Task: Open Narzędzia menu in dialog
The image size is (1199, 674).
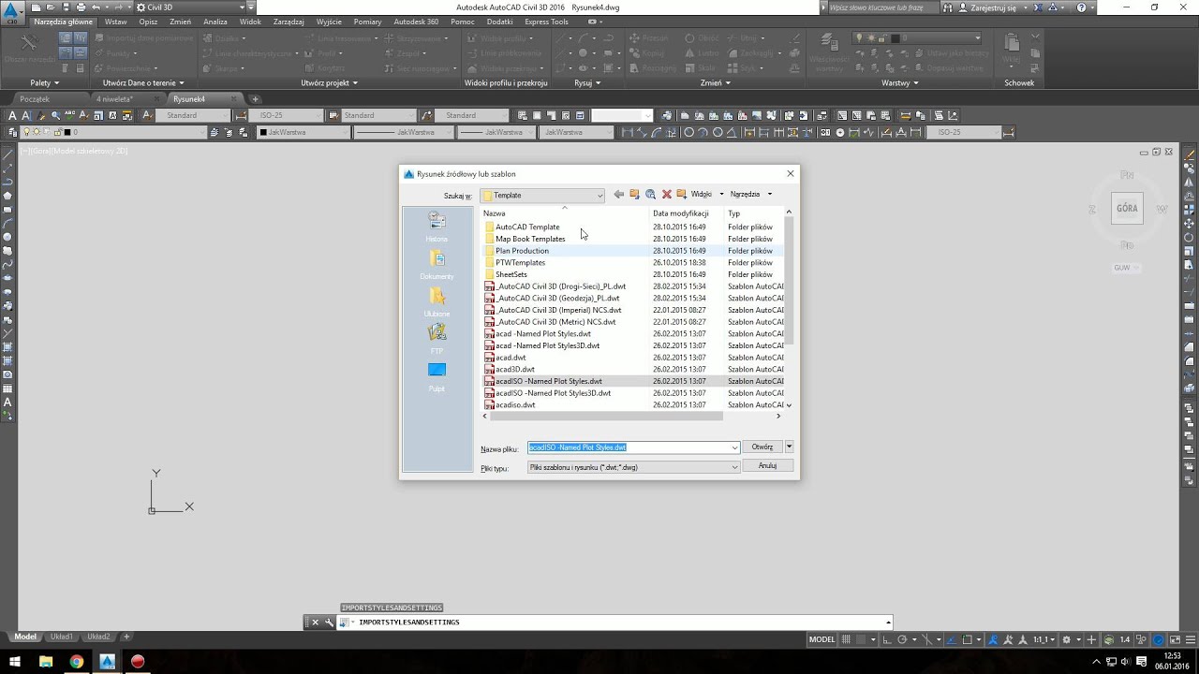Action: [751, 195]
